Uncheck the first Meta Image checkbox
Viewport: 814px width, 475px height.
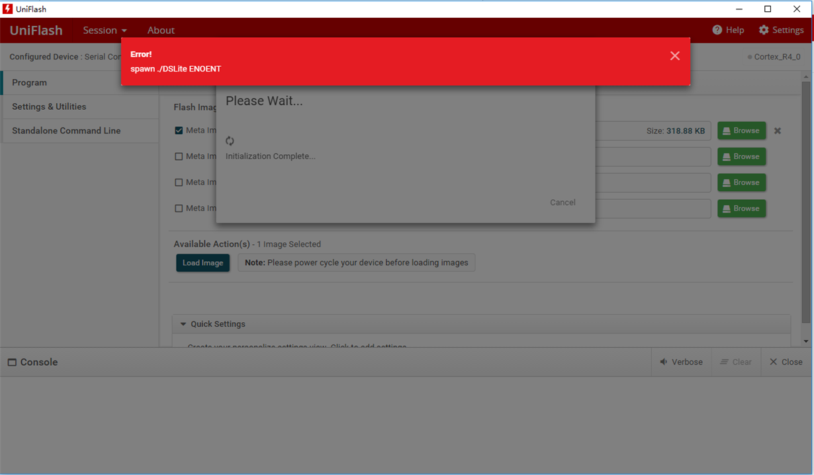(179, 130)
